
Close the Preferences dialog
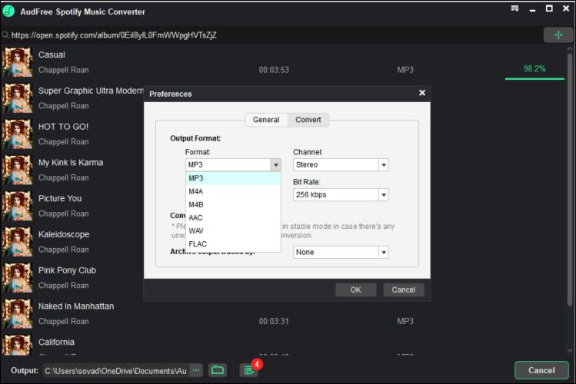click(422, 93)
